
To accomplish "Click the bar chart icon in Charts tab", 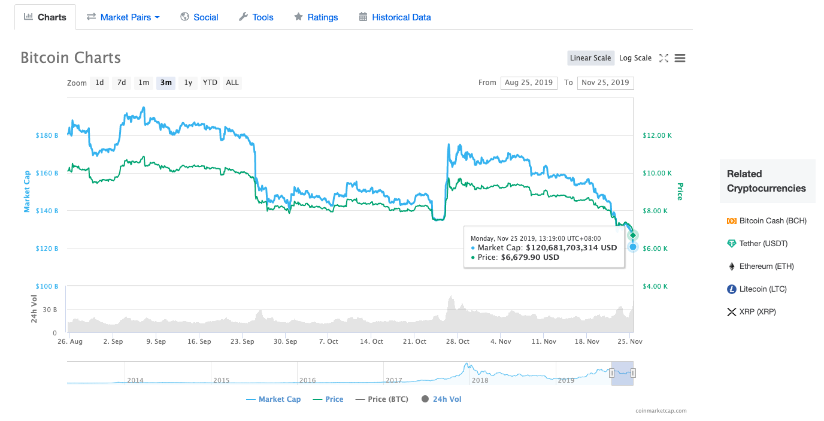I will (x=28, y=17).
